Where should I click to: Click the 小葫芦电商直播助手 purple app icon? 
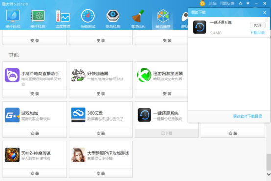tap(12, 75)
